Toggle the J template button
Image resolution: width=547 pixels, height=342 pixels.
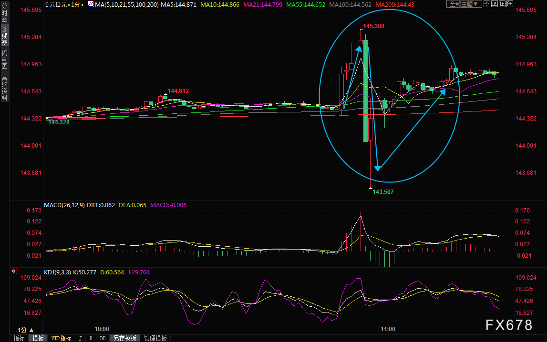81,338
